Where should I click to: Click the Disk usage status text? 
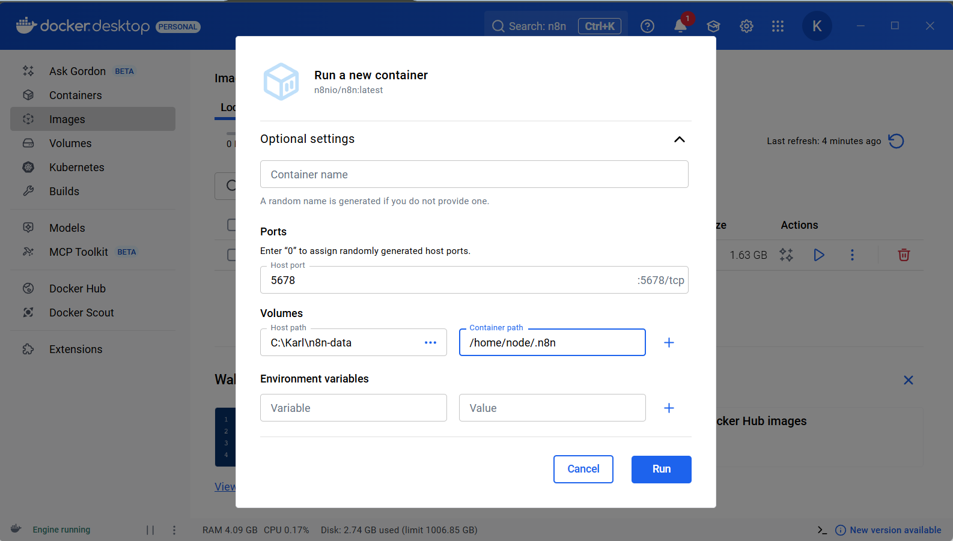pos(399,530)
